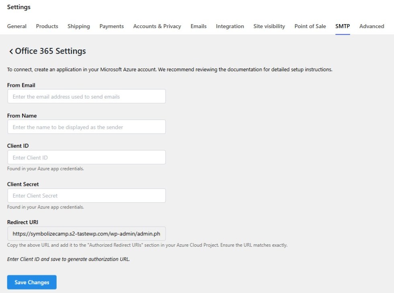Screen dimensions: 394x293
Task: Select the Redirect URI field
Action: tap(86, 233)
